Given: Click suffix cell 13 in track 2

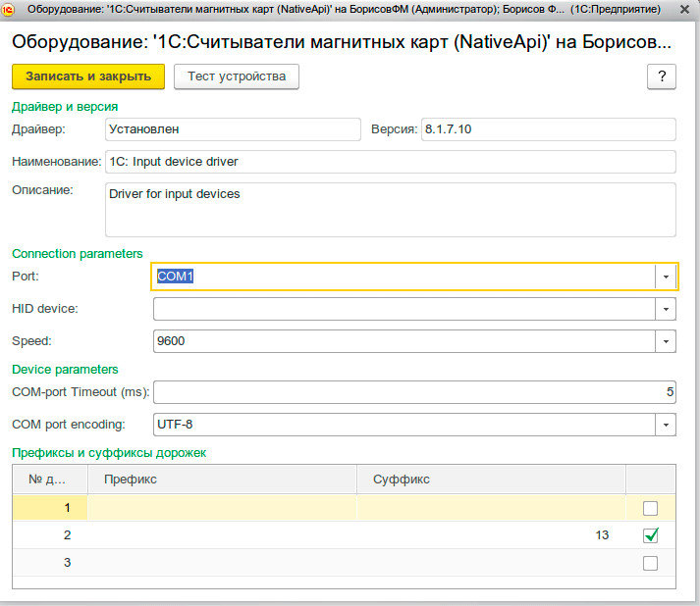Looking at the screenshot, I should point(491,535).
